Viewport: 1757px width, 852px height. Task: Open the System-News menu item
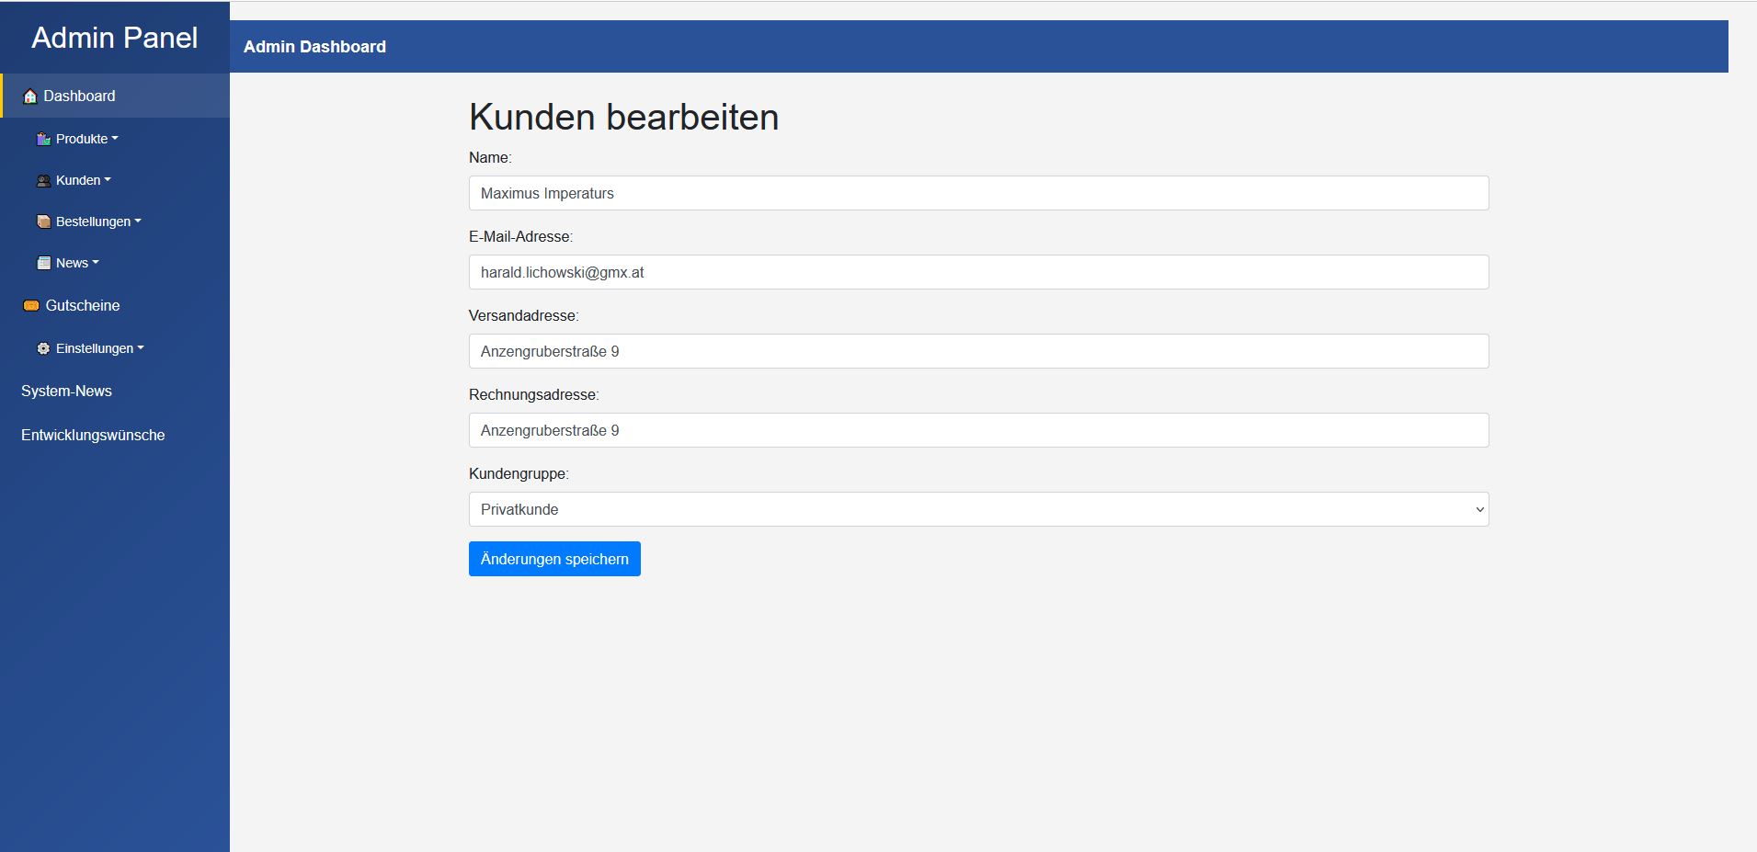[x=66, y=391]
